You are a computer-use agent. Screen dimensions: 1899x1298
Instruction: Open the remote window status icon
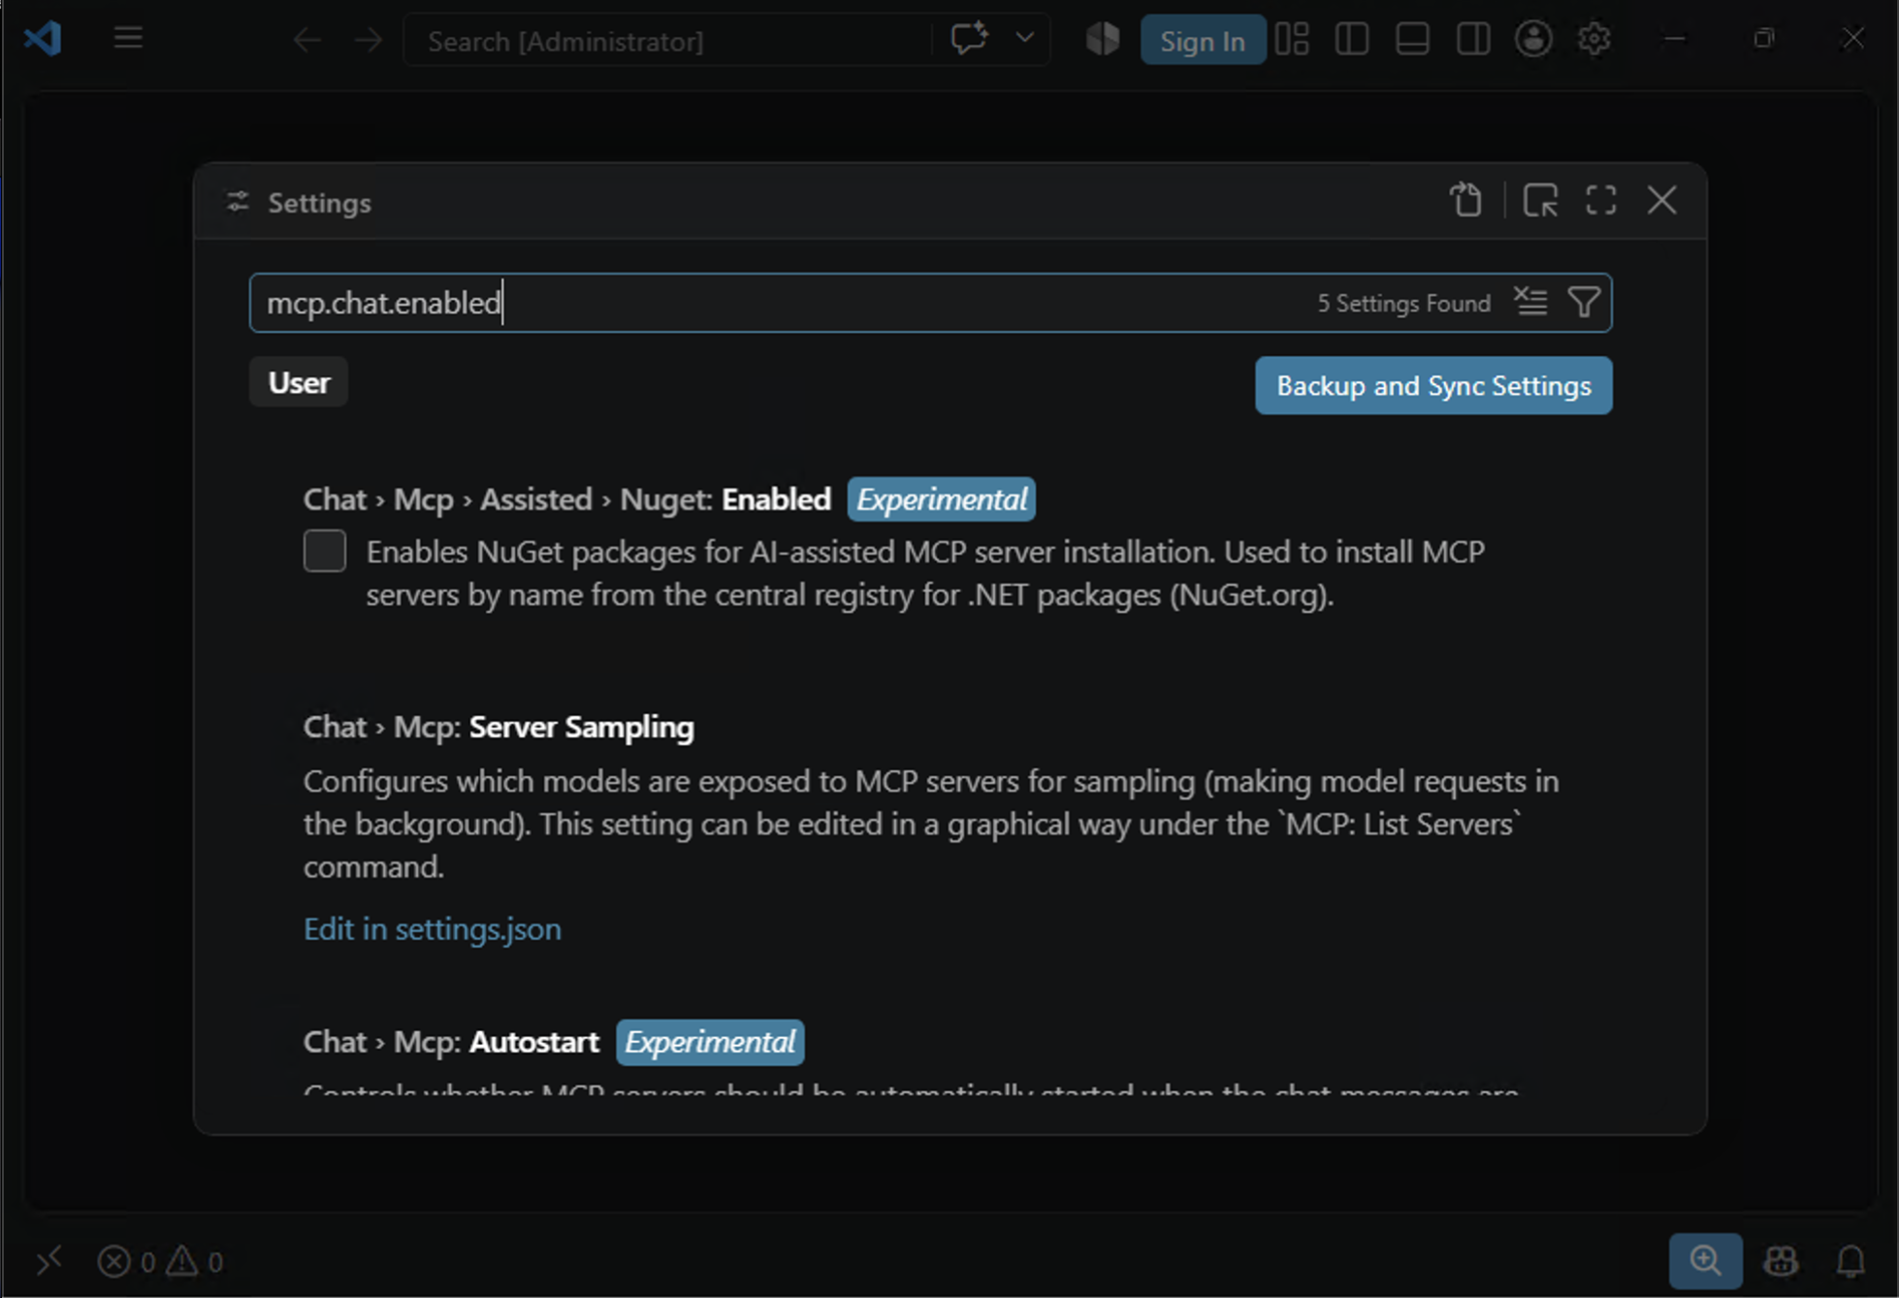click(48, 1261)
